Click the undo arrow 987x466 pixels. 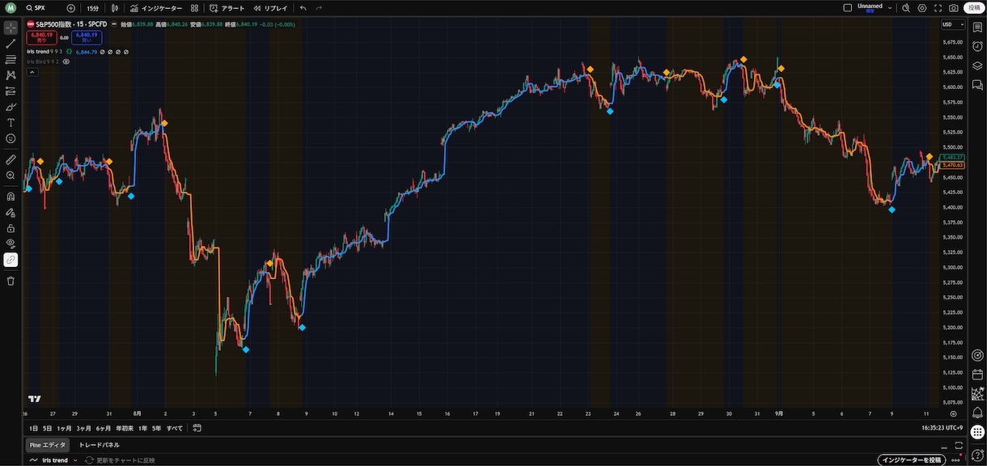pyautogui.click(x=303, y=8)
